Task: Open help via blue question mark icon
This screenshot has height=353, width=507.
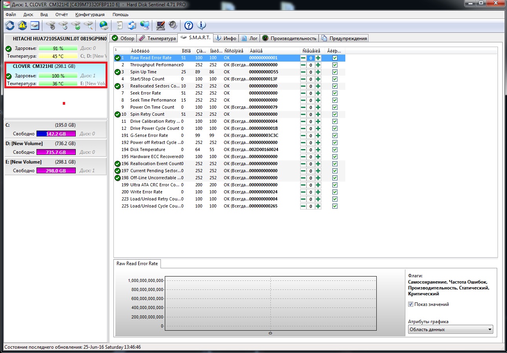Action: tap(189, 25)
